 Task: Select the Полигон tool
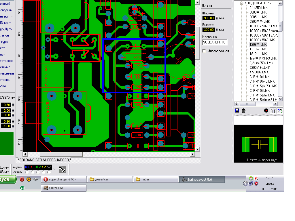coord(4,35)
